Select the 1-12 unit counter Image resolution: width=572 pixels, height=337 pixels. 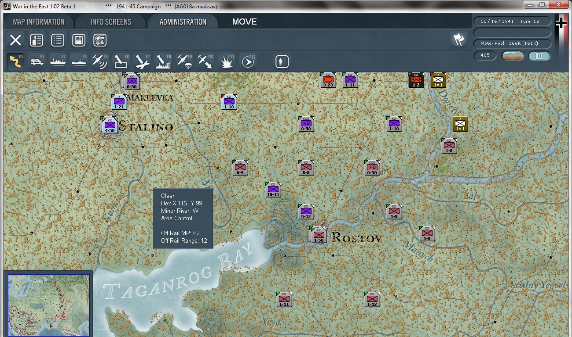click(372, 299)
